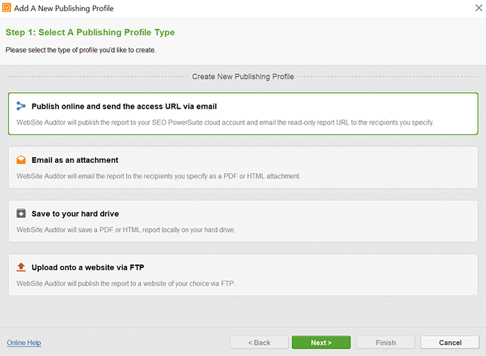Go to next step with Next button
Screen dimensions: 486x356
point(321,342)
